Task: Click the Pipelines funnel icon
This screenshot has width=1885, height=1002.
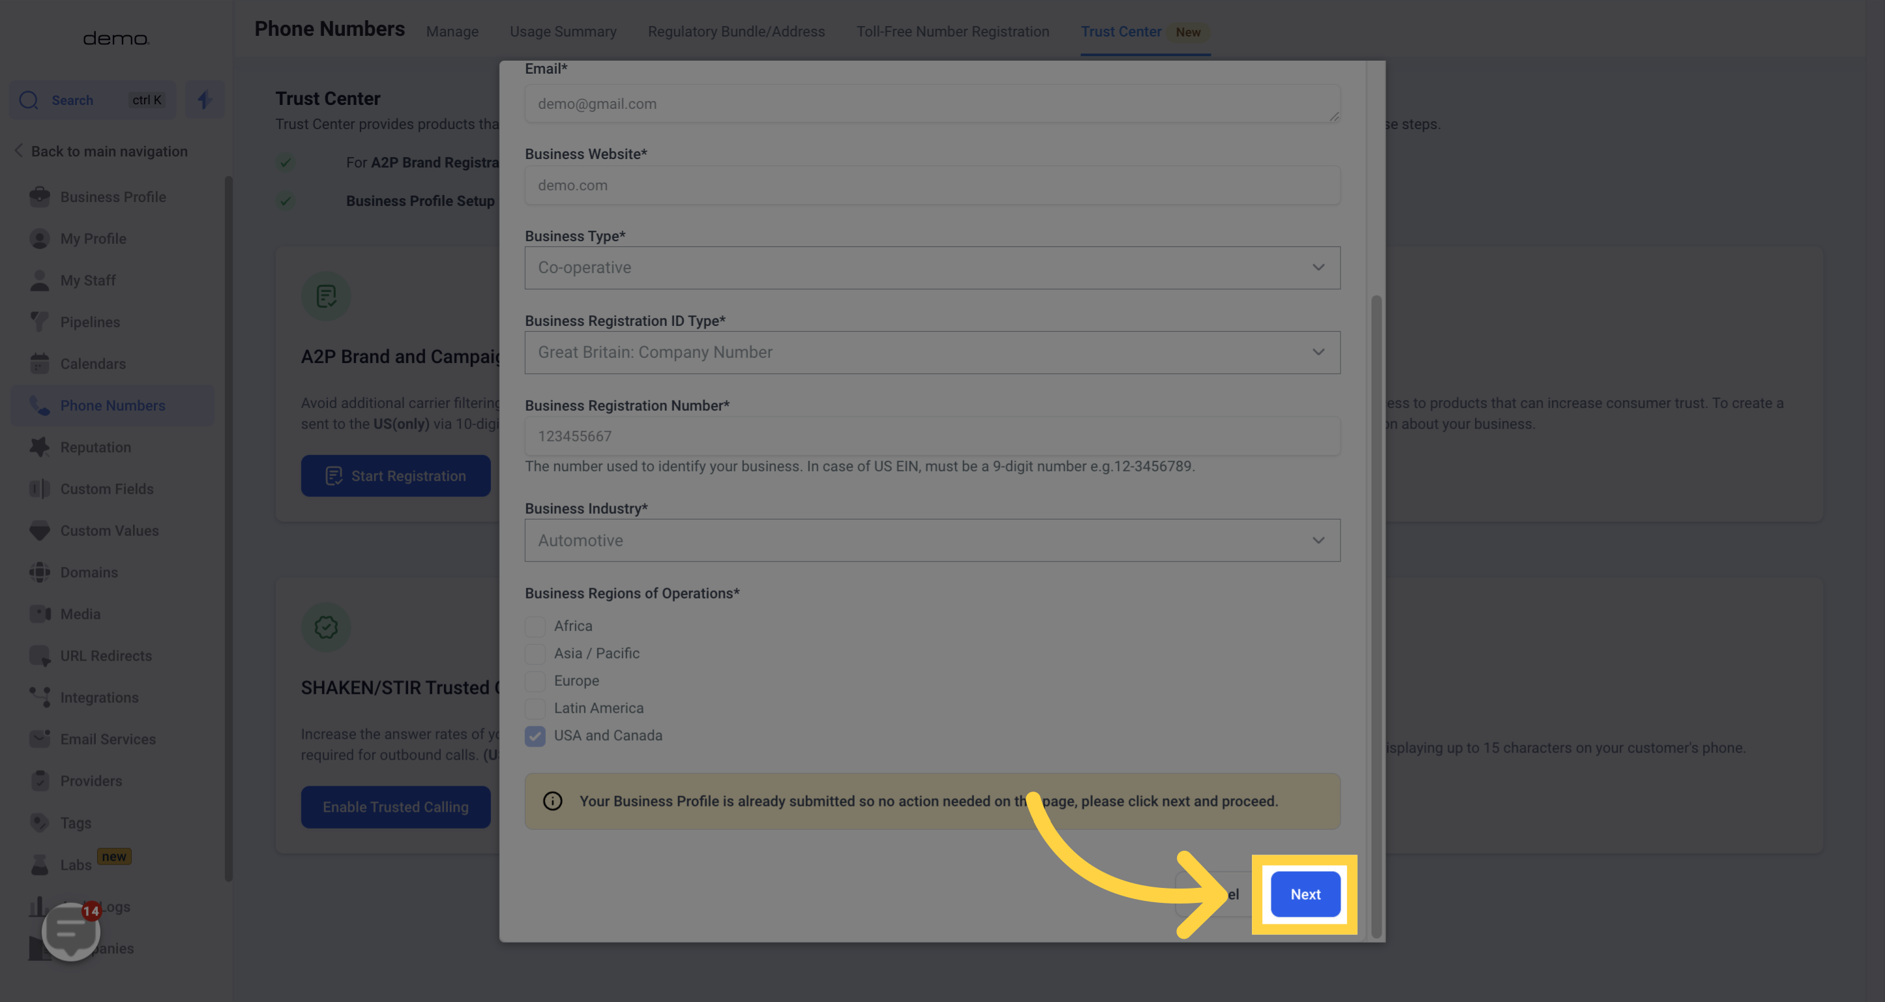Action: [x=40, y=322]
